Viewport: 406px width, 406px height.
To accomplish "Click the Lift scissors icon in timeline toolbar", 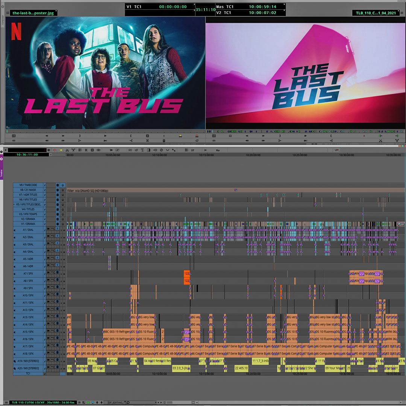I will click(67, 150).
